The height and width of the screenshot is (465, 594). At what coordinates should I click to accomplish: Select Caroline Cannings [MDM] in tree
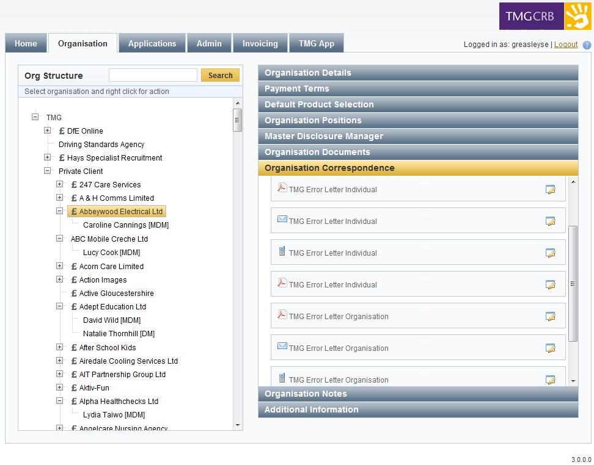[126, 225]
